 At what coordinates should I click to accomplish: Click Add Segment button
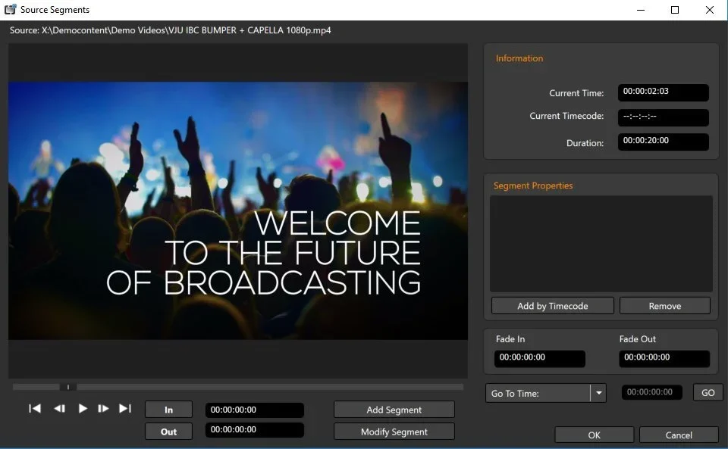coord(394,410)
